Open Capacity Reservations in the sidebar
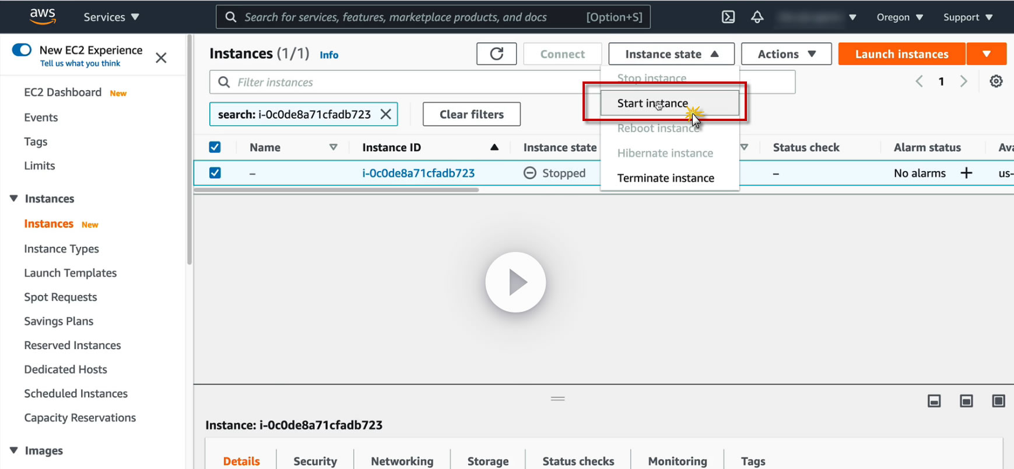Screen dimensions: 1014x469 (x=80, y=418)
